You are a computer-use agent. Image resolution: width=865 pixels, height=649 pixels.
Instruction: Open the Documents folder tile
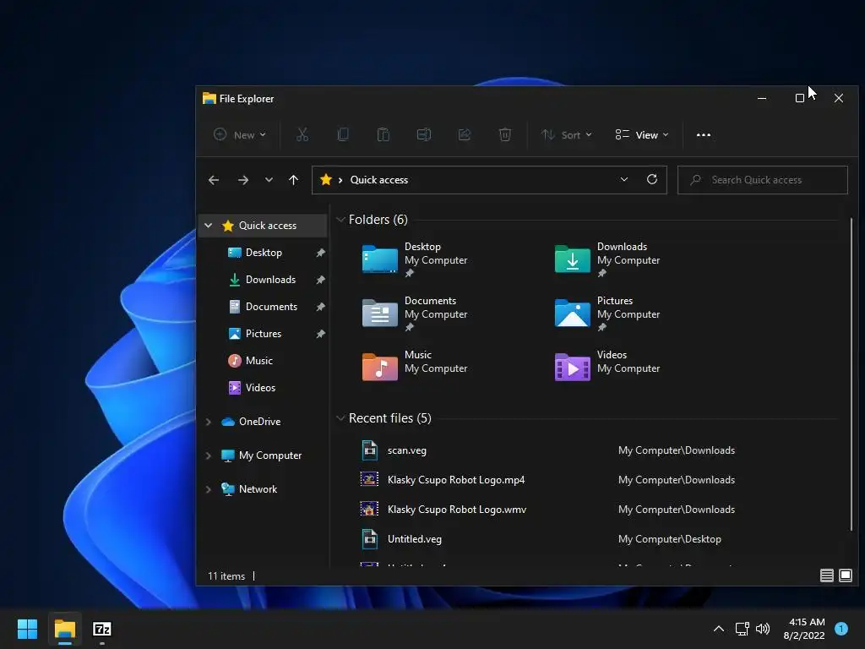(x=415, y=314)
